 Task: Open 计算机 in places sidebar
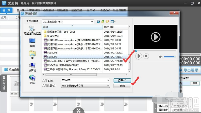[x=32, y=67]
